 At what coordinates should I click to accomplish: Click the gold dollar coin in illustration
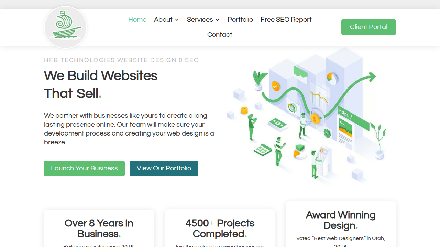coord(315,119)
